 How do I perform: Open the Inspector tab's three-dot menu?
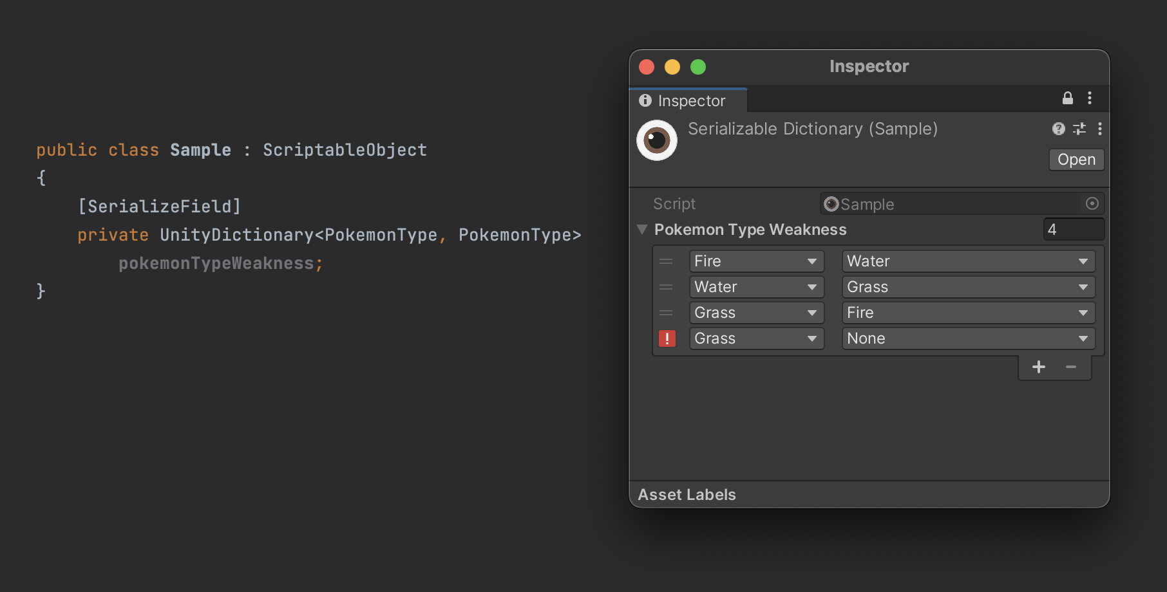1090,98
